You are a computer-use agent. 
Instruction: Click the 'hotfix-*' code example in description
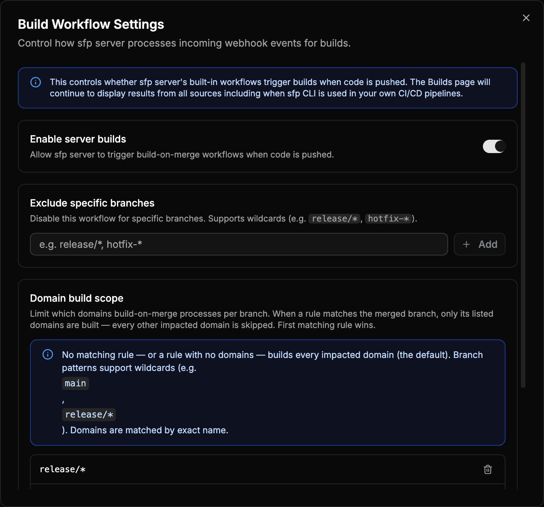[x=389, y=219]
